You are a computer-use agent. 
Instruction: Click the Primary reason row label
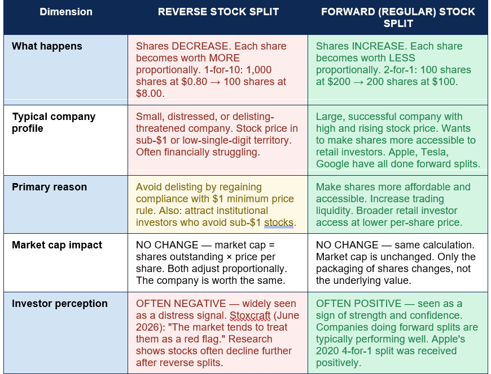(x=49, y=187)
